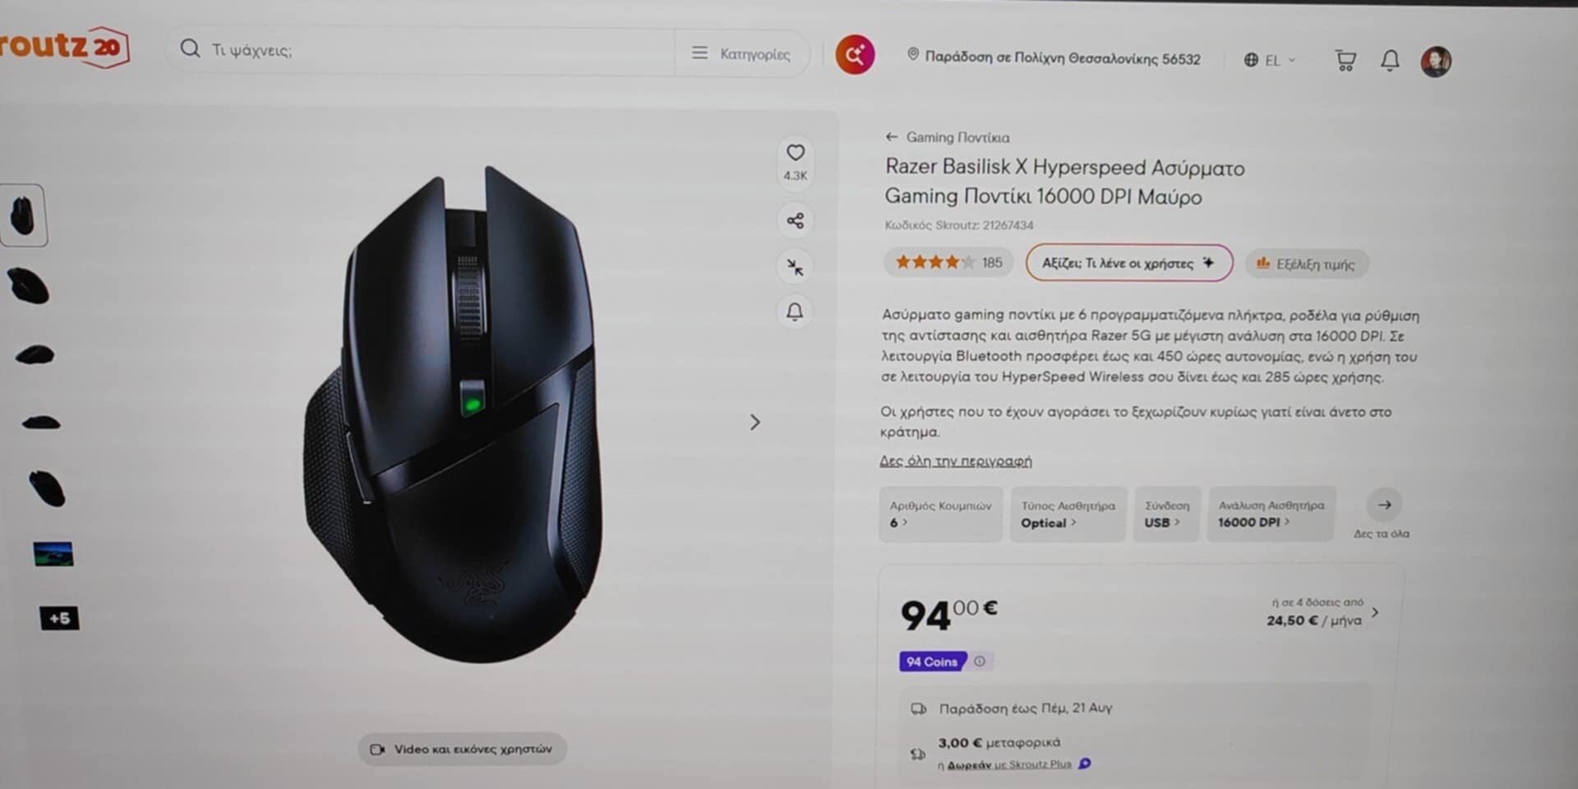
Task: Go back to Gaming Ποντίκια category
Action: tap(948, 137)
